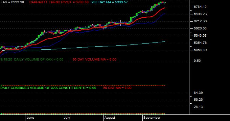Select the 5640.63 axis label
The height and width of the screenshot is (121, 230).
click(200, 35)
